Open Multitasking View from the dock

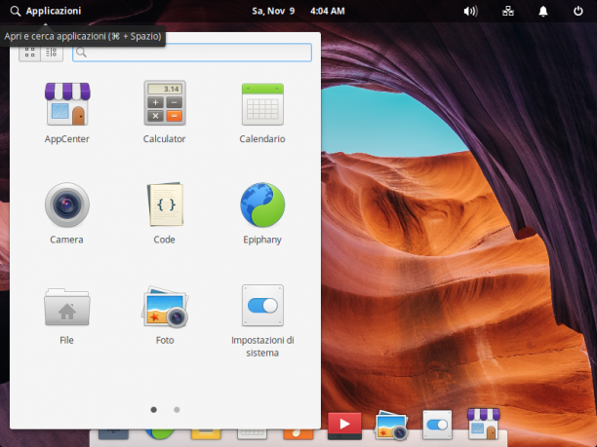[113, 434]
